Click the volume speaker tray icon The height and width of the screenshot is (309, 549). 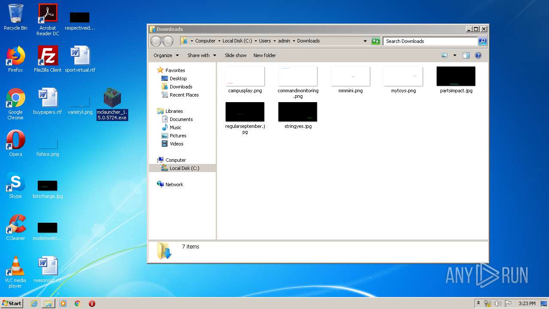pyautogui.click(x=498, y=303)
